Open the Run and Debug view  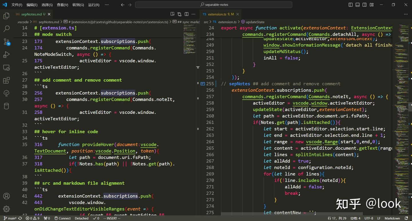tap(6, 55)
